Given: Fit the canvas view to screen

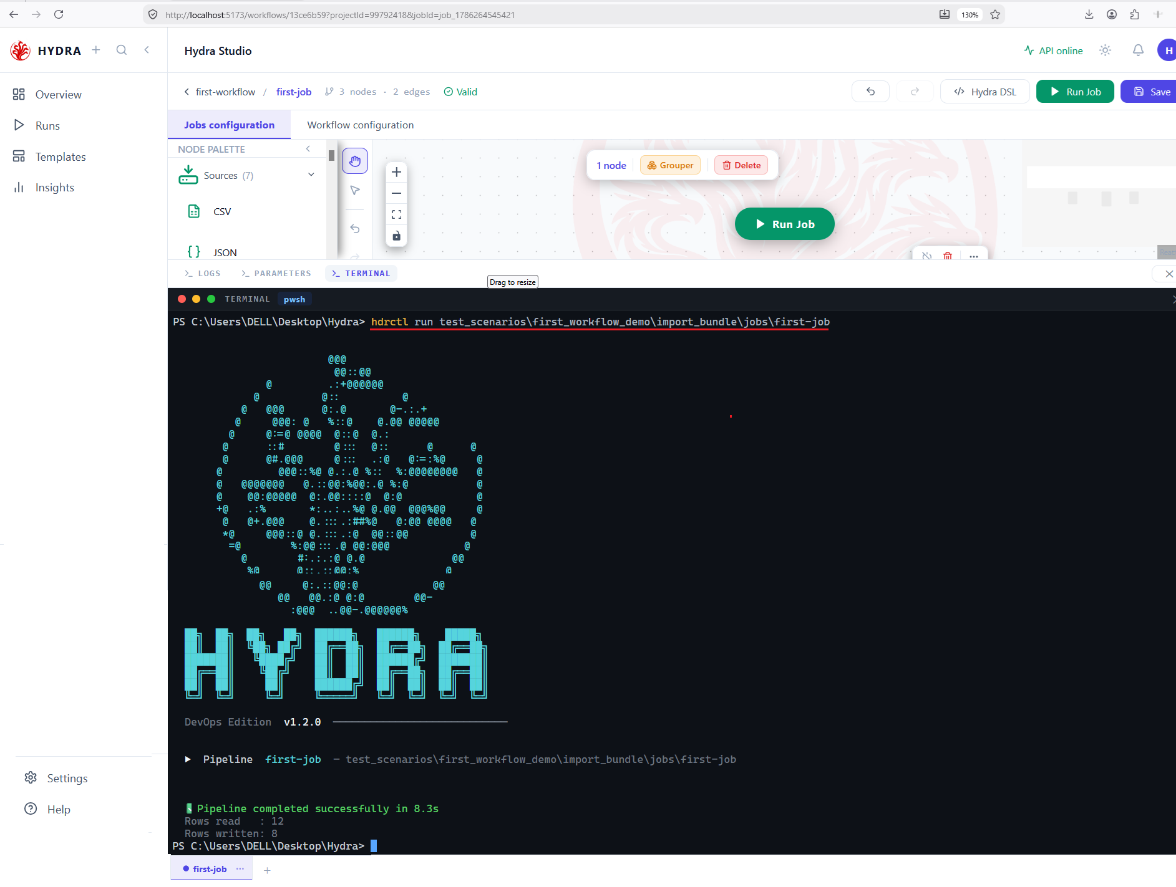Looking at the screenshot, I should (396, 214).
